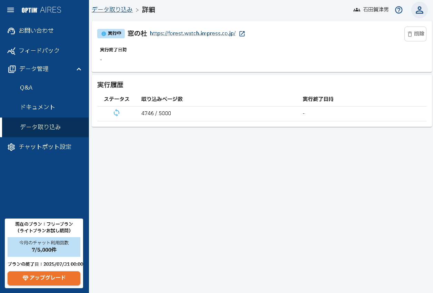
Task: Click the trash icon inside the 削除 button
Action: click(x=409, y=33)
